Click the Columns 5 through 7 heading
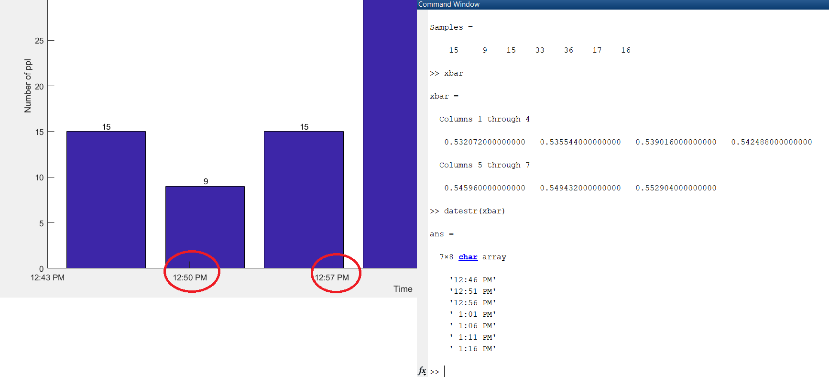 [x=484, y=165]
